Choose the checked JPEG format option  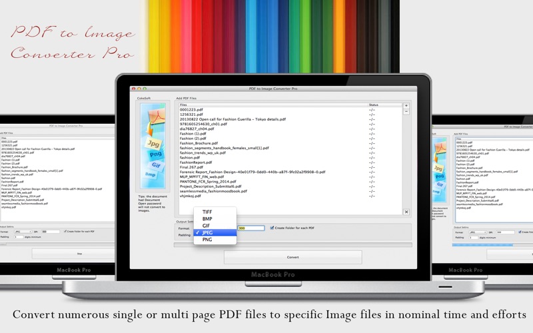tap(215, 232)
